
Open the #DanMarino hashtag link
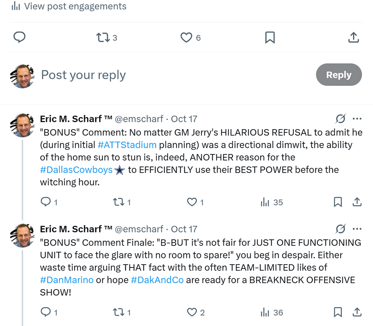(67, 280)
